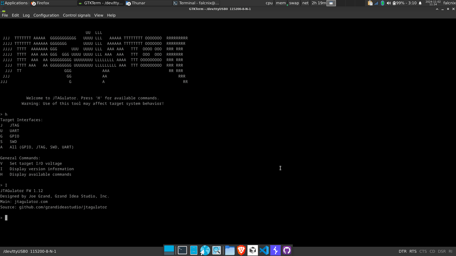
Task: Click the /dev/ttyUSB0 115200-8-N-1 status text
Action: coord(30,251)
